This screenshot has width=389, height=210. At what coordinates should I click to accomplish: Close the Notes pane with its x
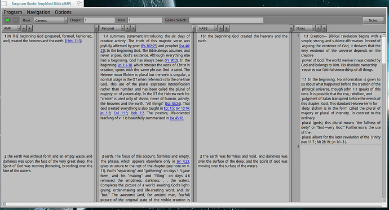coord(324,28)
